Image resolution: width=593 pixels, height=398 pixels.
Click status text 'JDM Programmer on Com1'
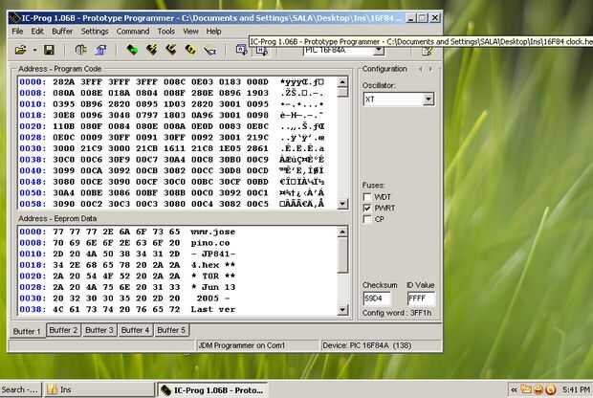click(242, 345)
